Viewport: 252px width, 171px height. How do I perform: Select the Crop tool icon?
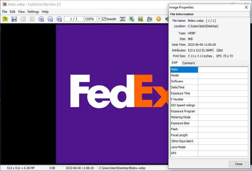140,19
